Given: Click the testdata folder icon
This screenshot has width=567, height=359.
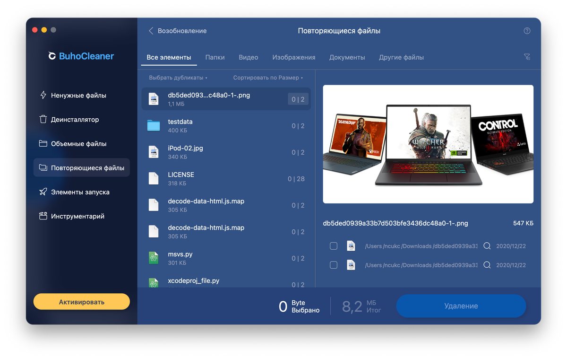Looking at the screenshot, I should click(x=154, y=125).
